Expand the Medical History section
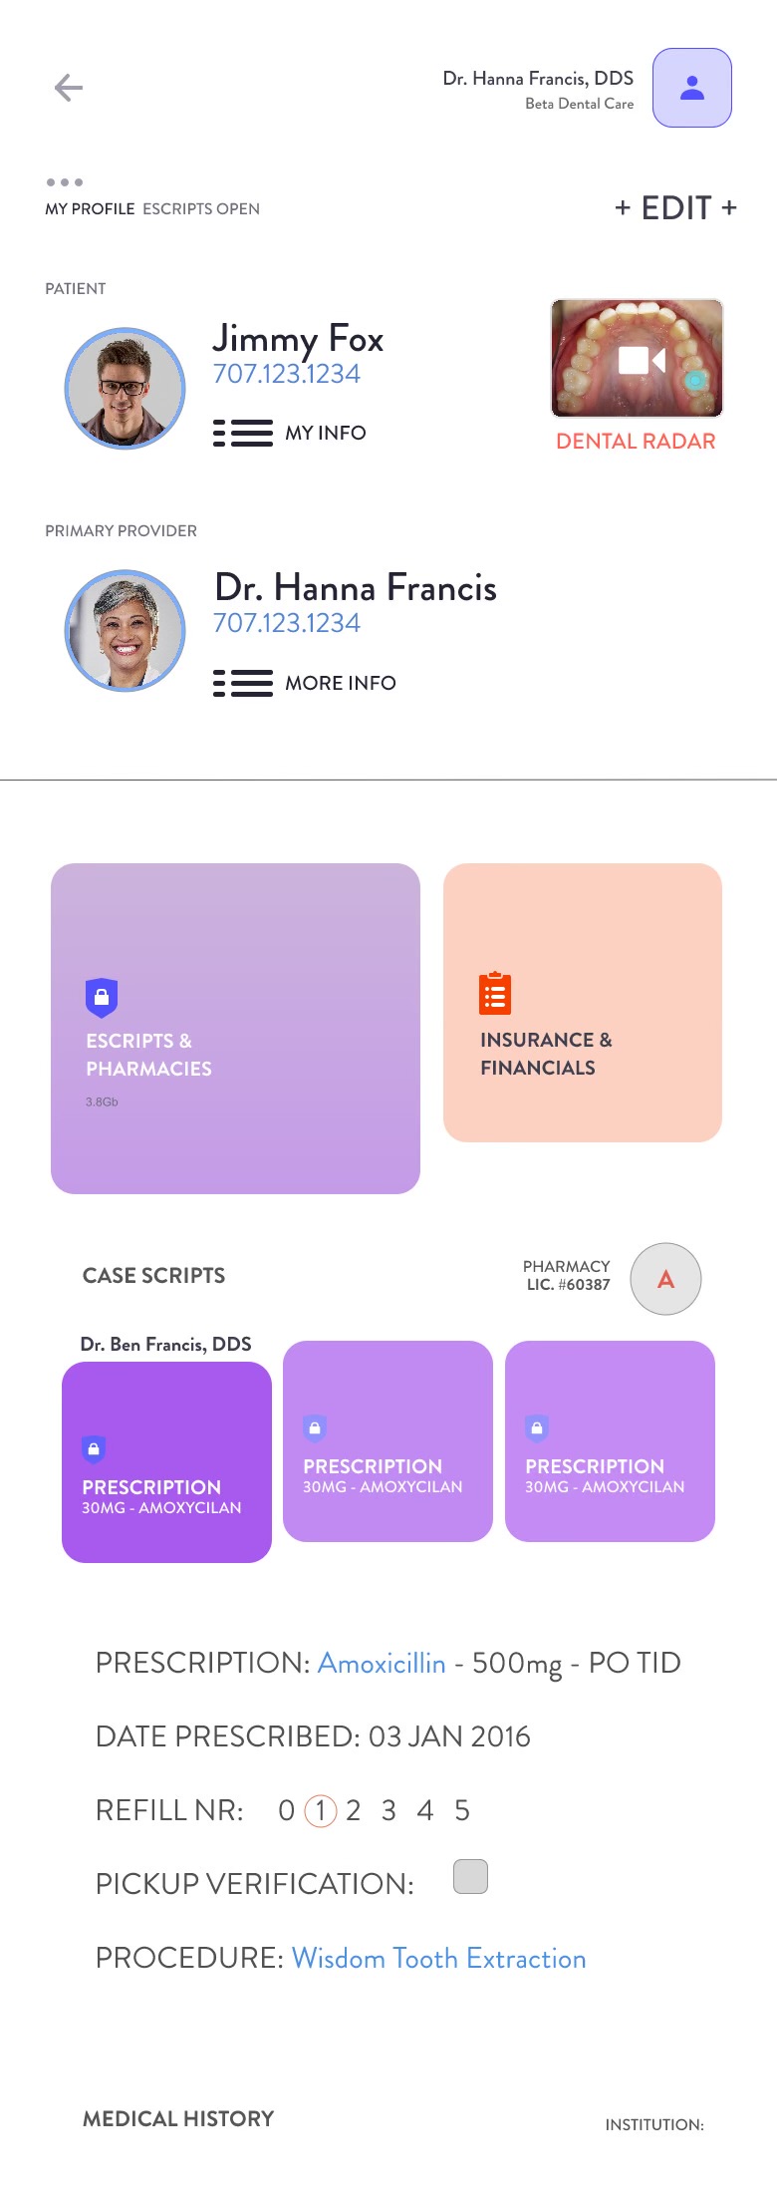 (178, 2119)
